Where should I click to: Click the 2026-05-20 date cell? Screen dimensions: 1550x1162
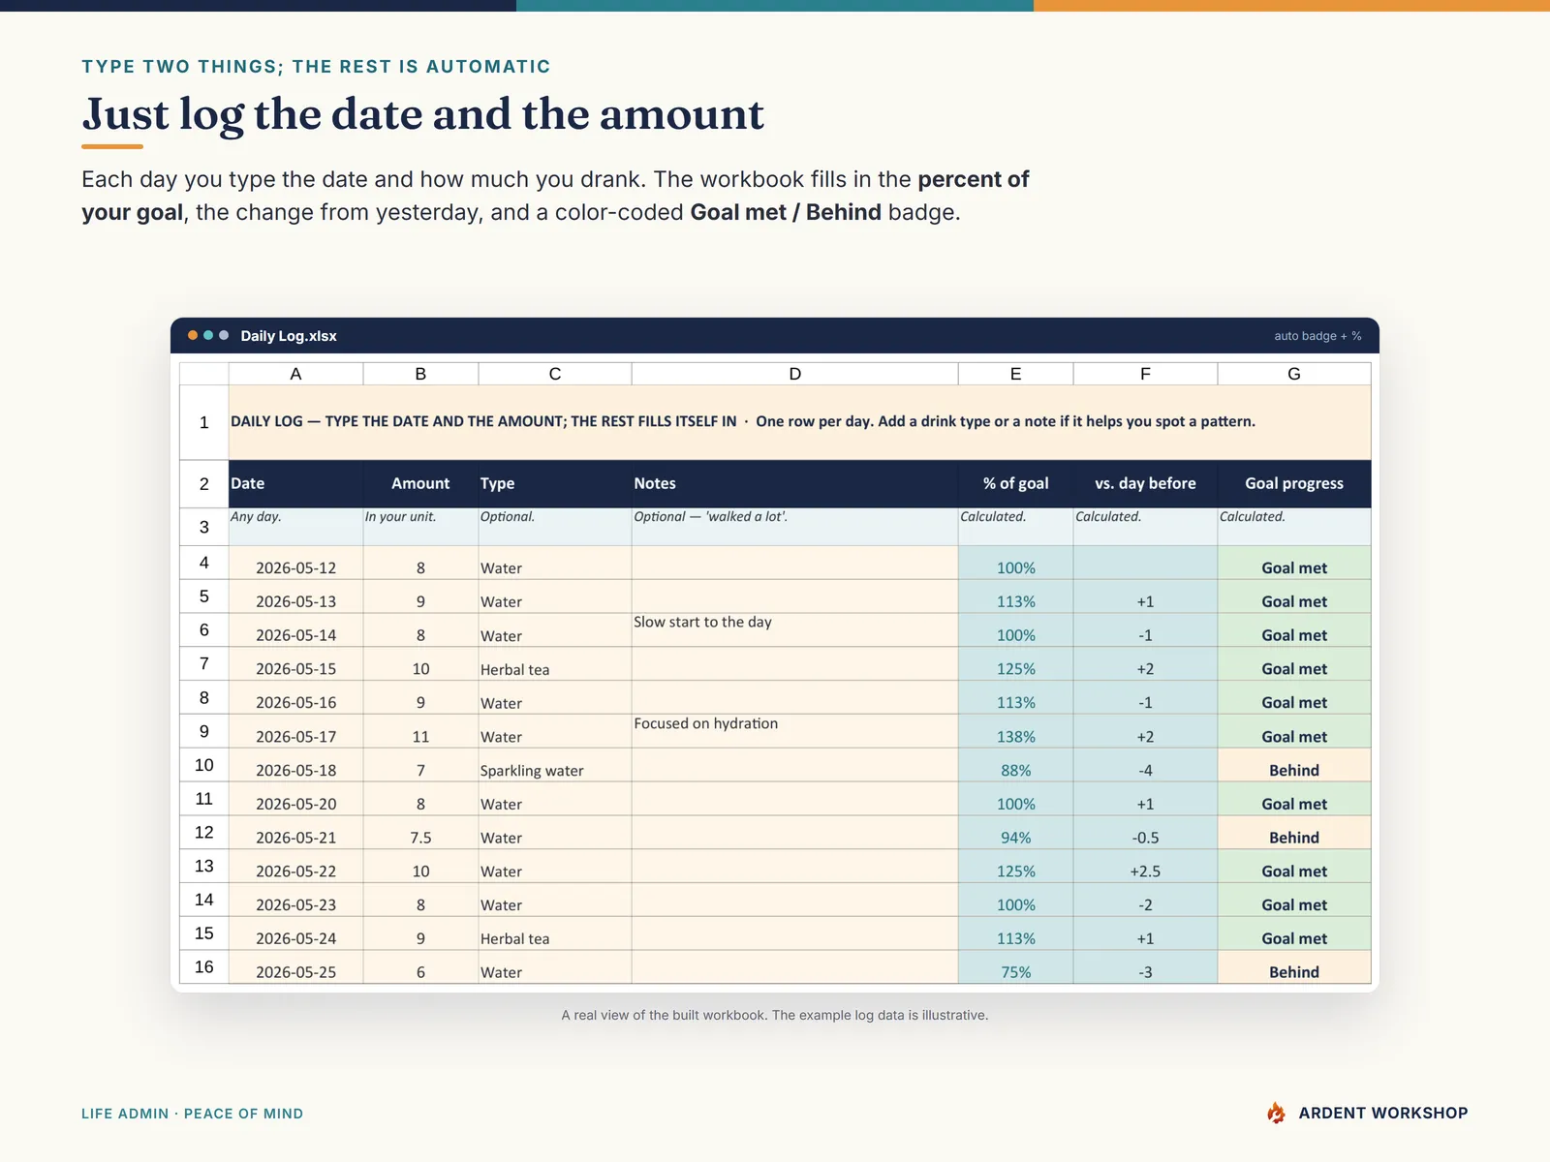point(295,799)
